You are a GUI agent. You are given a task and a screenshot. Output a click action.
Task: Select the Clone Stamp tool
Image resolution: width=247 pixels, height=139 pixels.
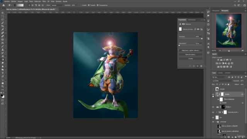point(3,49)
